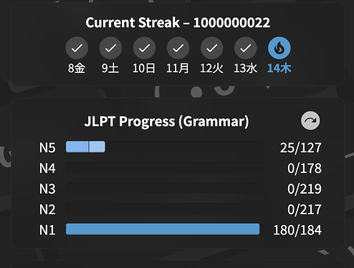Click the empty N4 progress bar
The height and width of the screenshot is (268, 354).
(x=165, y=167)
